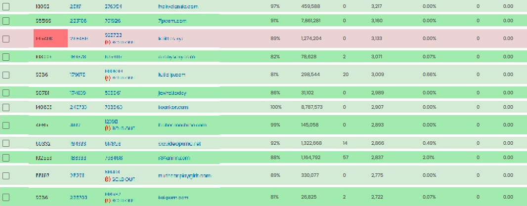Viewport: 527px width, 206px height.
Task: Open the domain link in the 0.49% row
Action: click(181, 143)
